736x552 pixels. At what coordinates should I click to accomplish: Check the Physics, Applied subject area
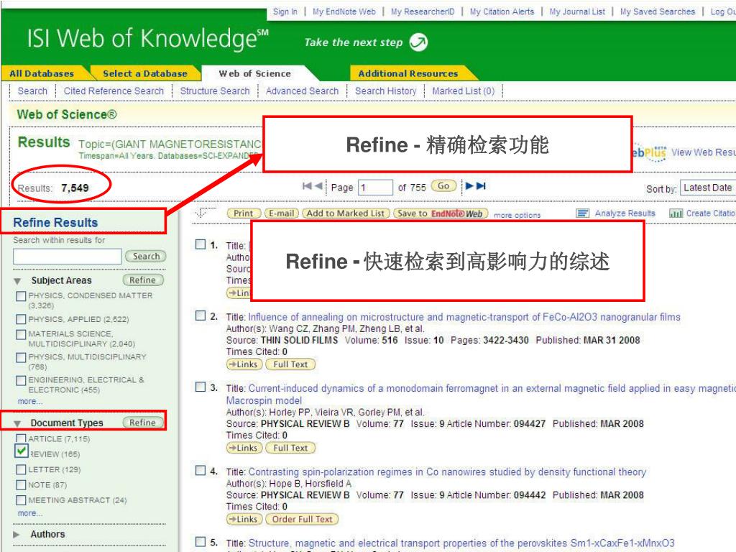(21, 319)
